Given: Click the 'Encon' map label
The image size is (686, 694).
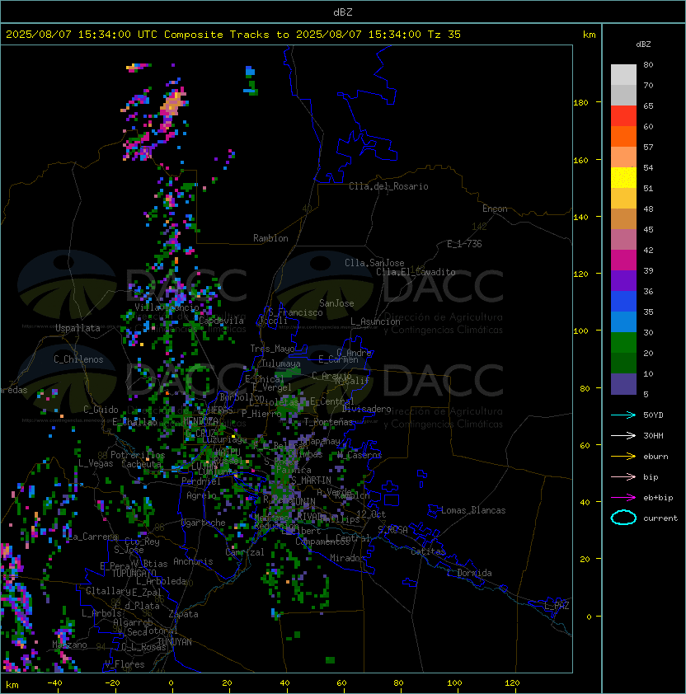Looking at the screenshot, I should click(x=495, y=209).
